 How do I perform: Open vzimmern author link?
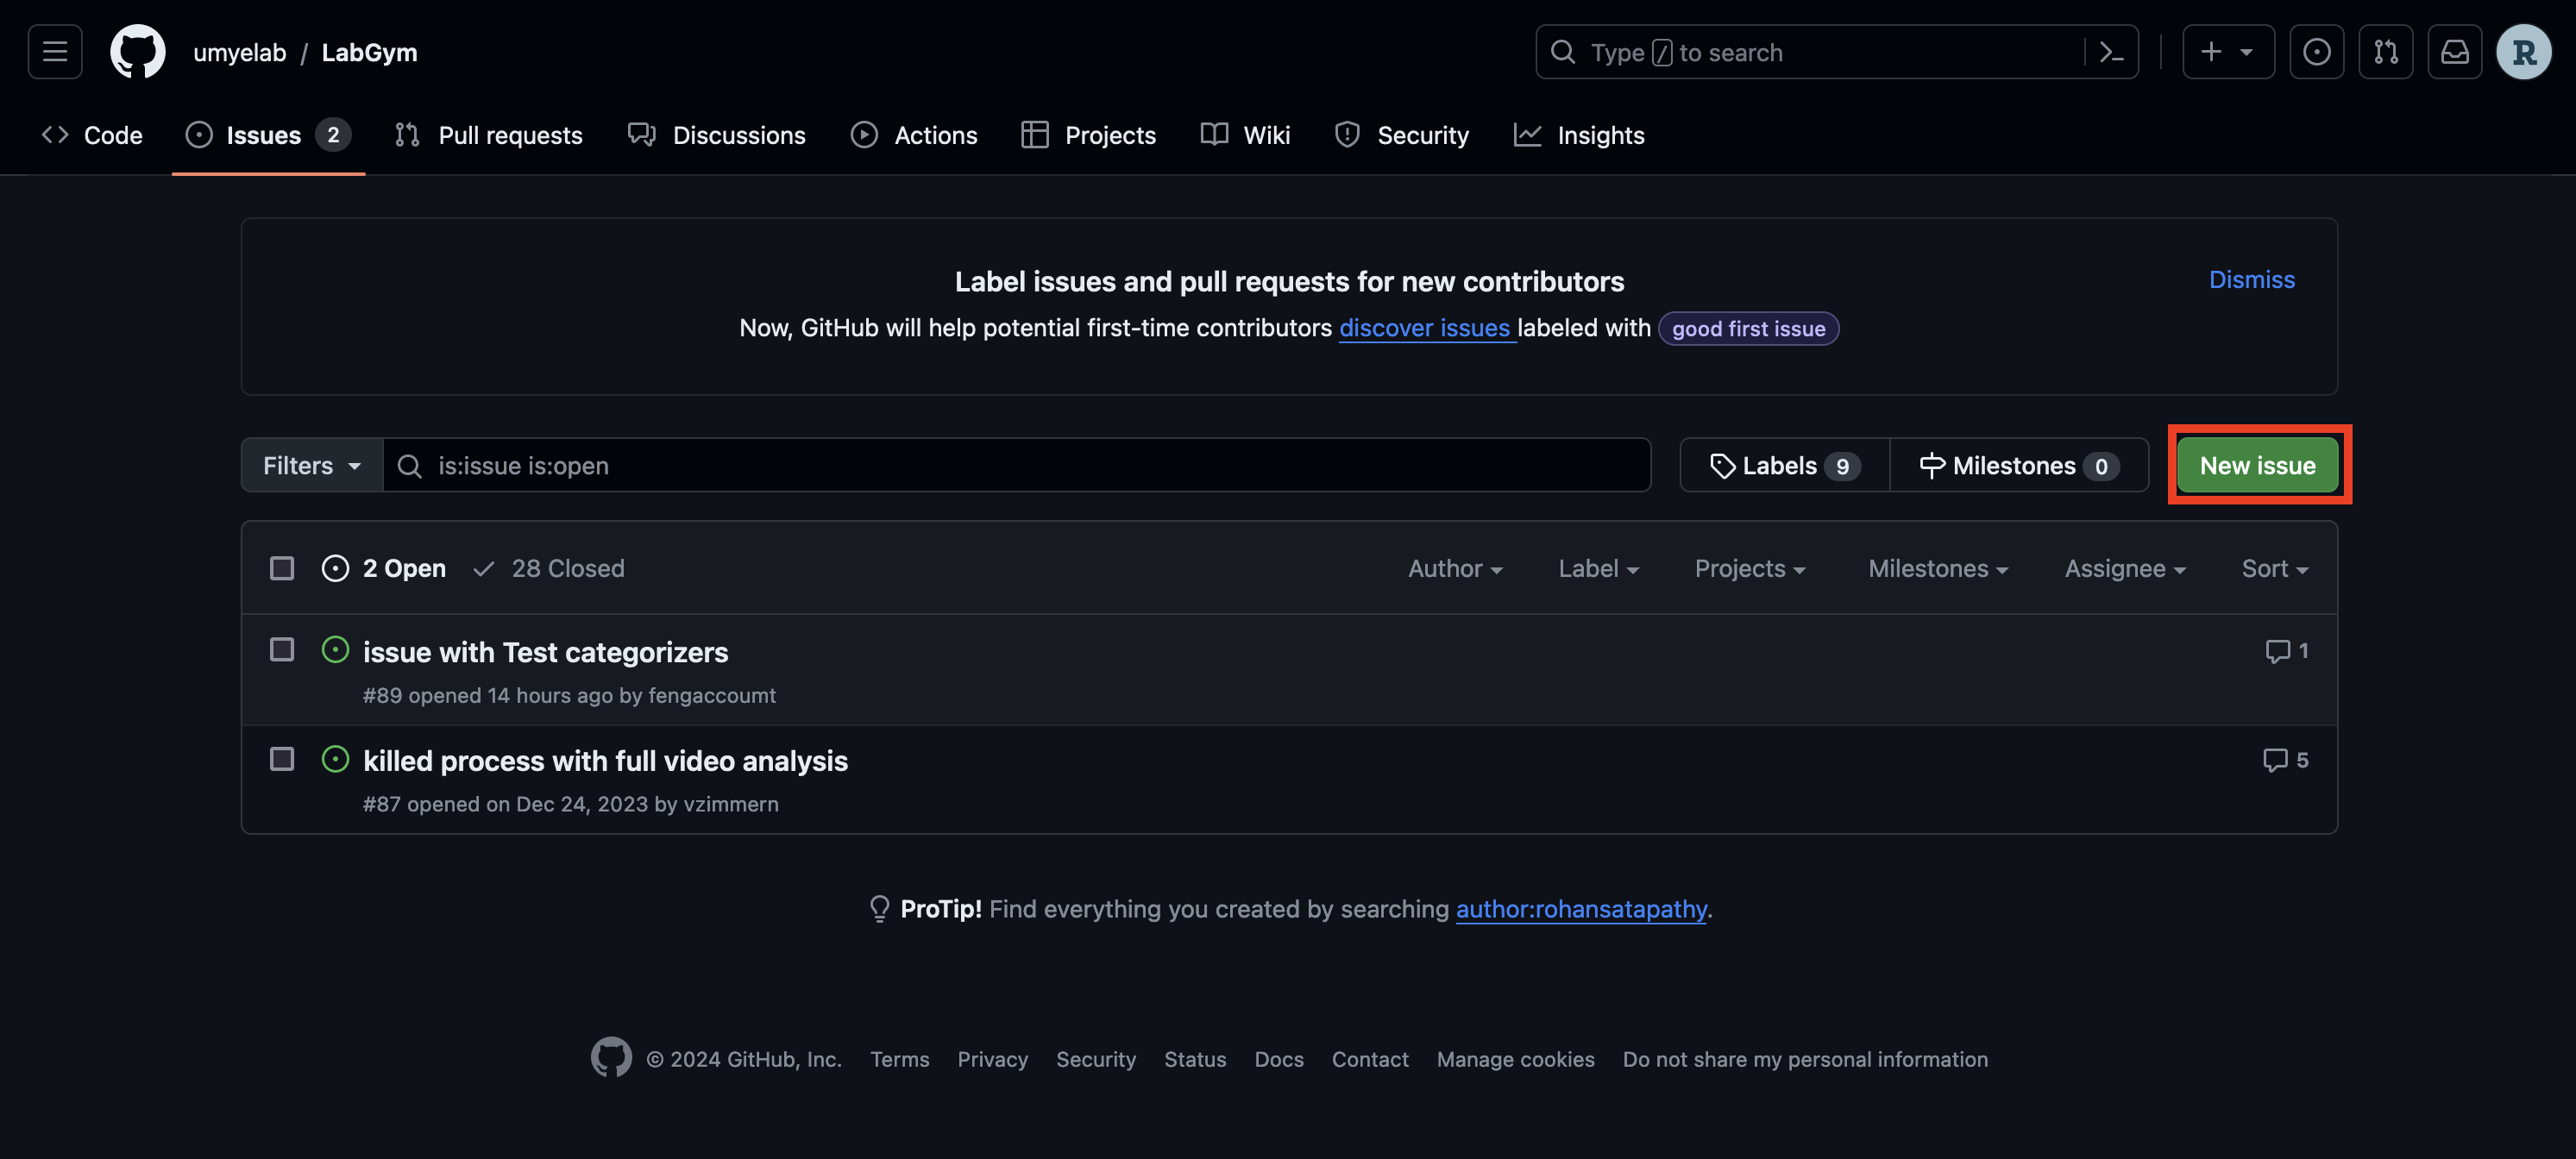pyautogui.click(x=730, y=804)
